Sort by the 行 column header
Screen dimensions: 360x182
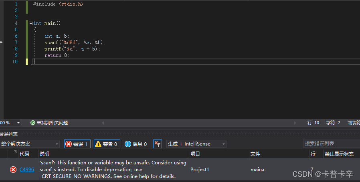(313, 154)
